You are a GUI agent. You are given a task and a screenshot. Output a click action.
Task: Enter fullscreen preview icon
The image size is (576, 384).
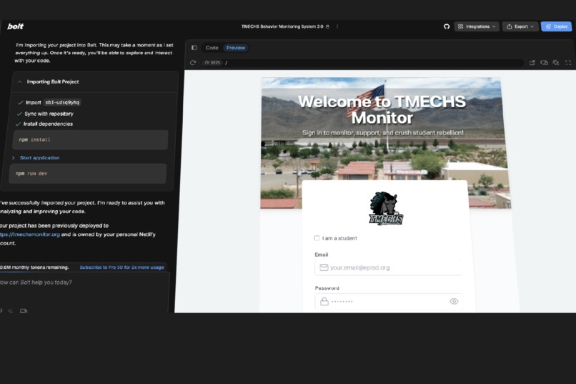(568, 63)
